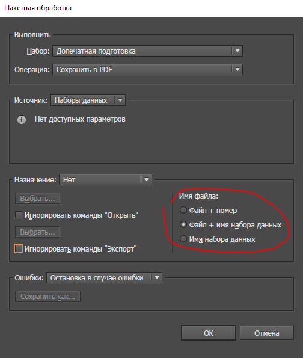Click the info icon beside Нет доступных параметров
Screen dimensions: 303x358
(x=22, y=119)
